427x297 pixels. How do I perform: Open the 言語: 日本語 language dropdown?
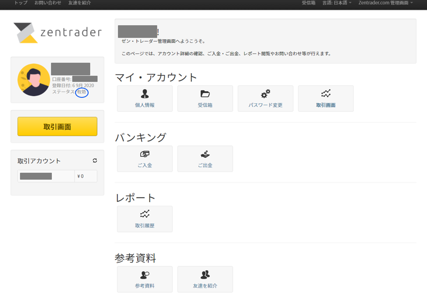point(337,3)
